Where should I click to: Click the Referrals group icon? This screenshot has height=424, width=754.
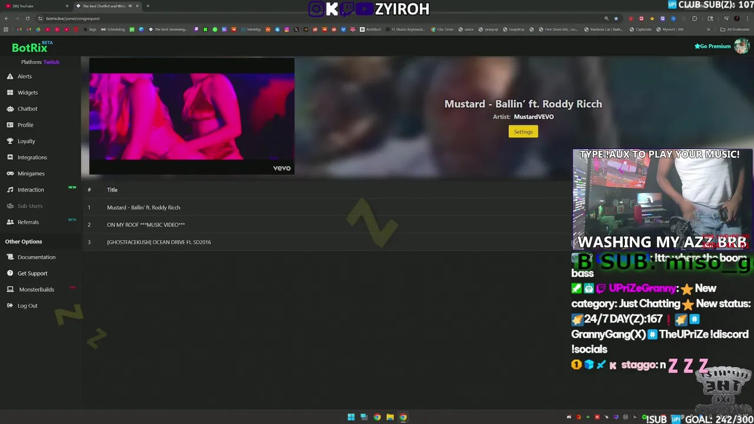pyautogui.click(x=10, y=222)
